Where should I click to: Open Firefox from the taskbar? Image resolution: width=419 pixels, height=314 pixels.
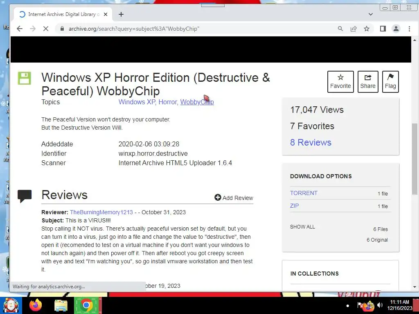tap(36, 305)
